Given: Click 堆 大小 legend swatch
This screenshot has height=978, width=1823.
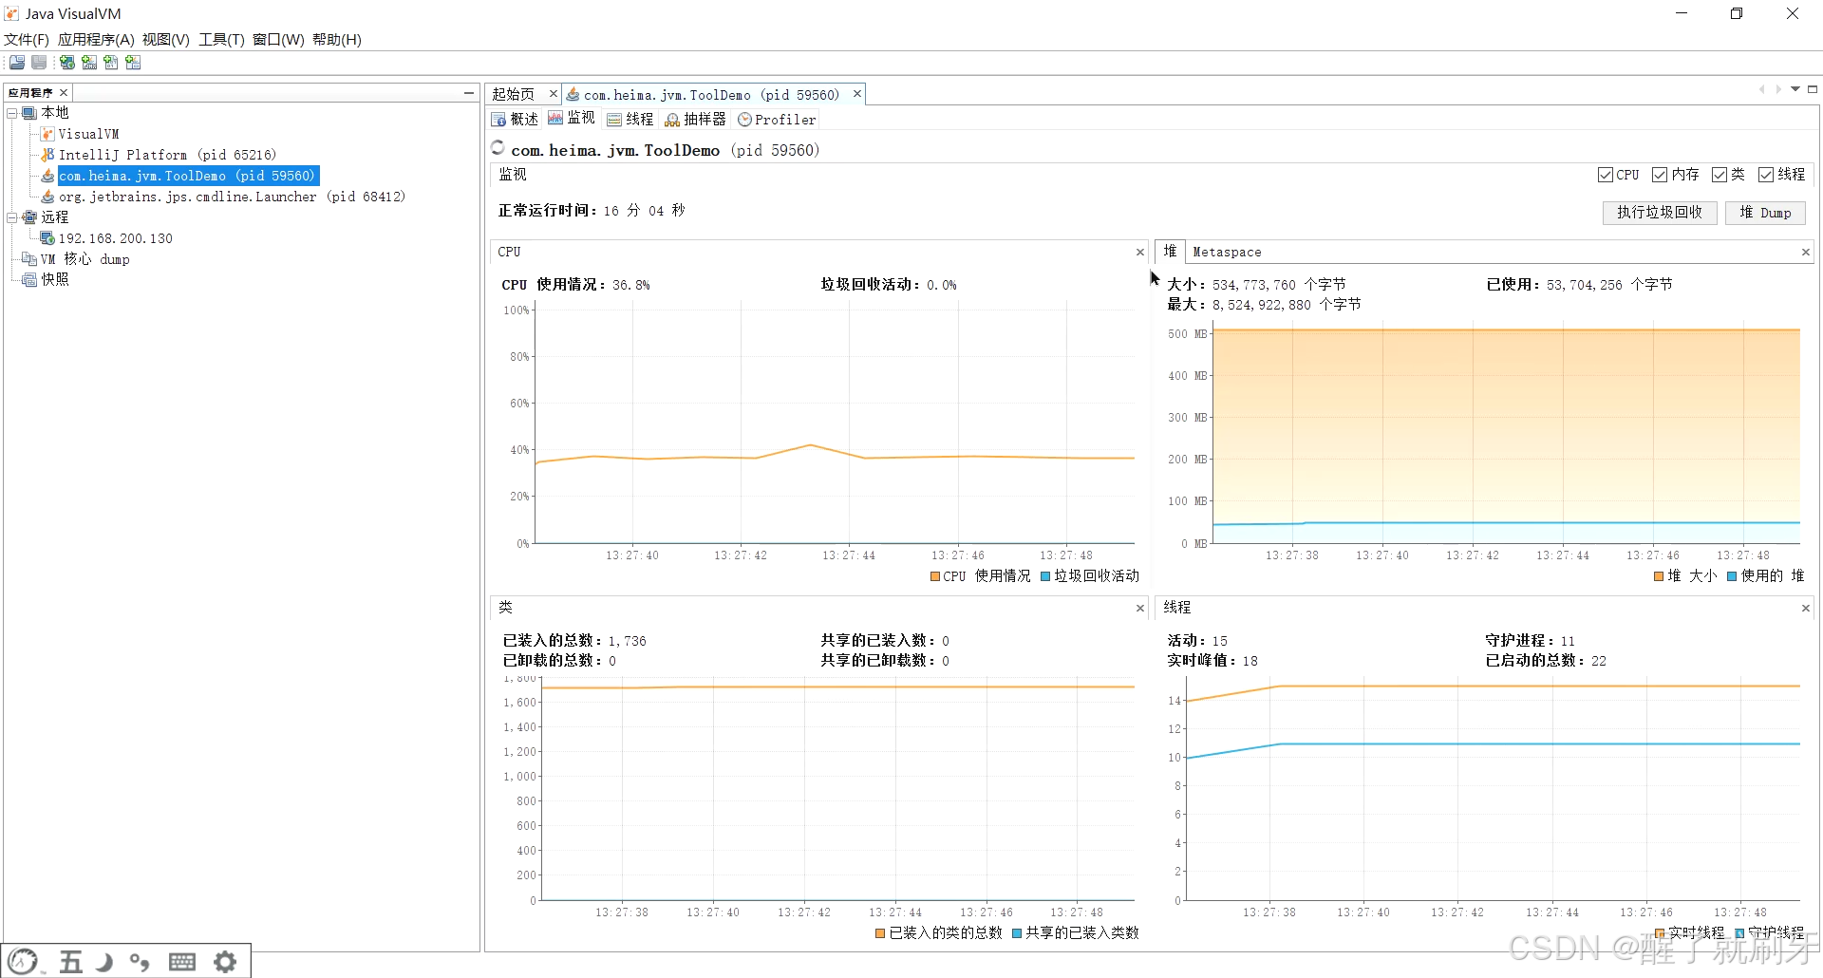Looking at the screenshot, I should tap(1659, 576).
